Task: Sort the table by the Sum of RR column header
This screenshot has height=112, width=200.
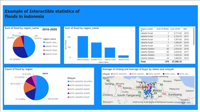Action: pos(175,29)
